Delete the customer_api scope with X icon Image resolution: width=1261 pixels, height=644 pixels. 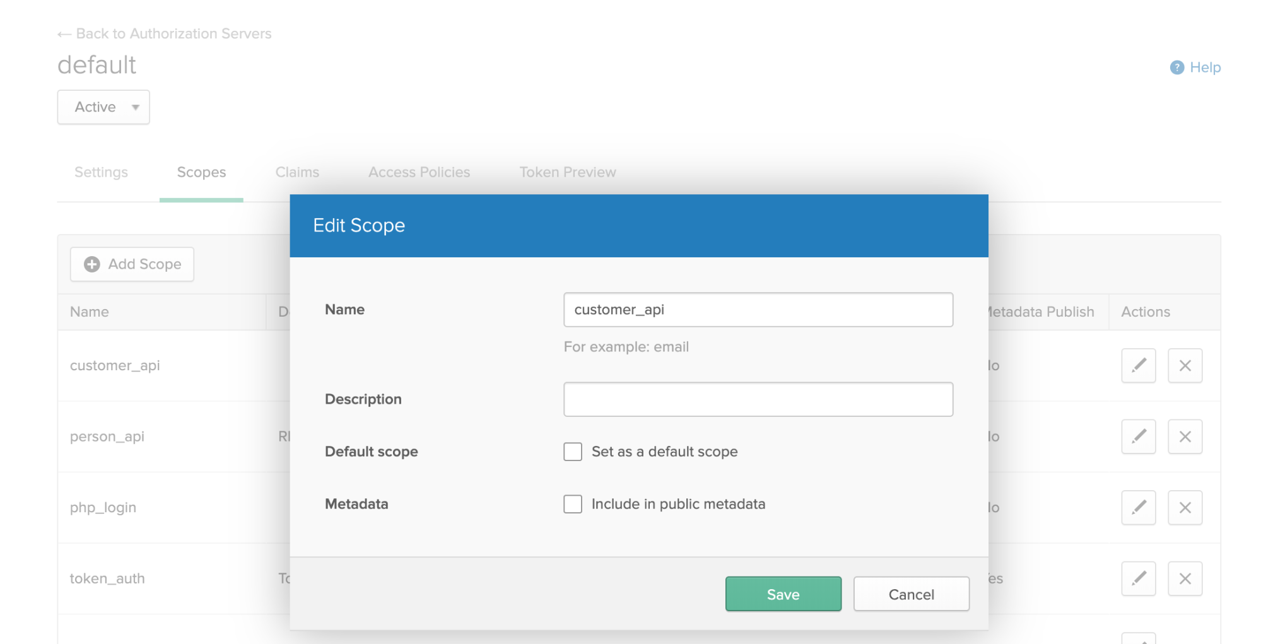pyautogui.click(x=1185, y=365)
